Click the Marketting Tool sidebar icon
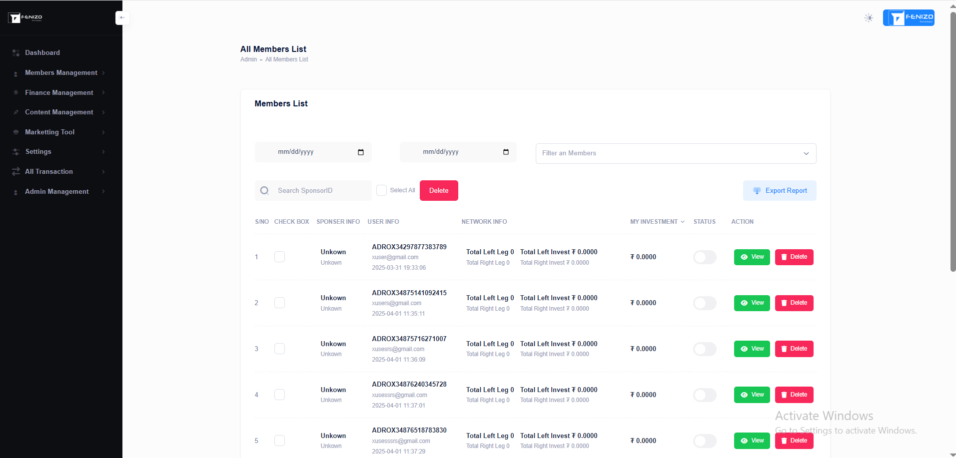The image size is (956, 458). pyautogui.click(x=16, y=132)
